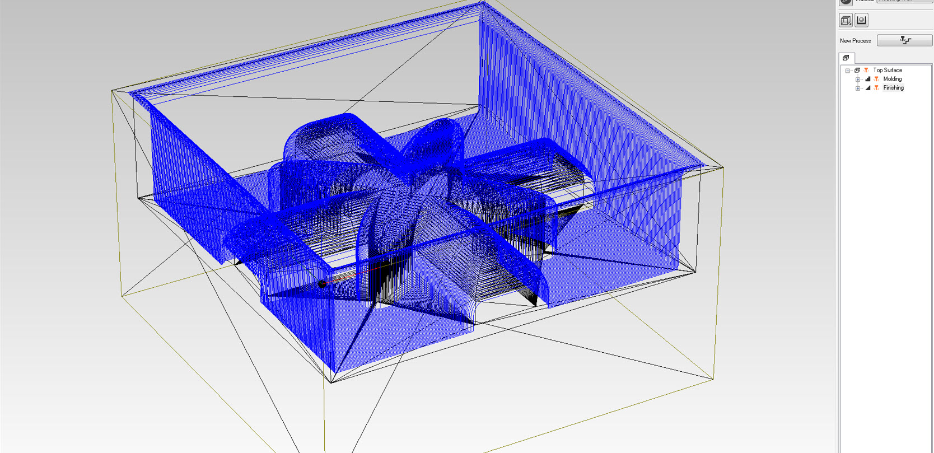Expand the Molding process node
The image size is (934, 453).
click(x=857, y=80)
